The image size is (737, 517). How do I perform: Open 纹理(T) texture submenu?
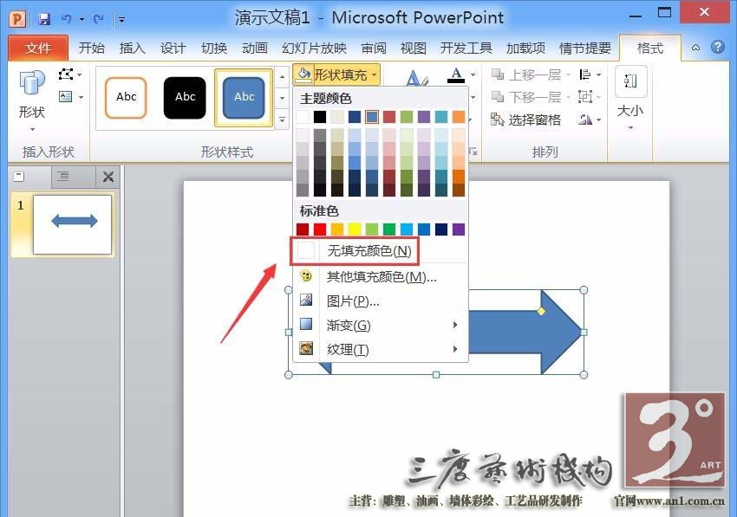381,349
